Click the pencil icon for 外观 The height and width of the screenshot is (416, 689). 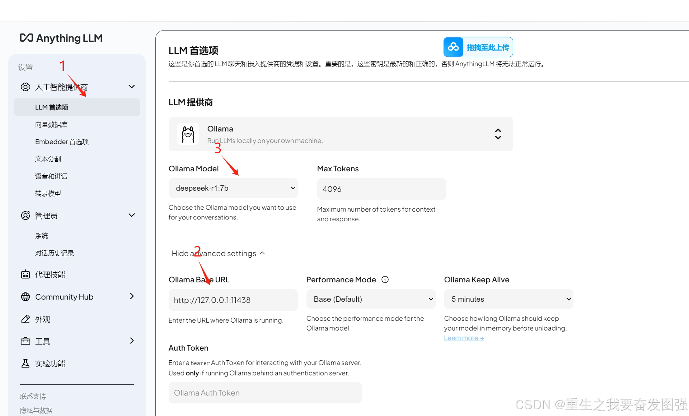coord(25,319)
